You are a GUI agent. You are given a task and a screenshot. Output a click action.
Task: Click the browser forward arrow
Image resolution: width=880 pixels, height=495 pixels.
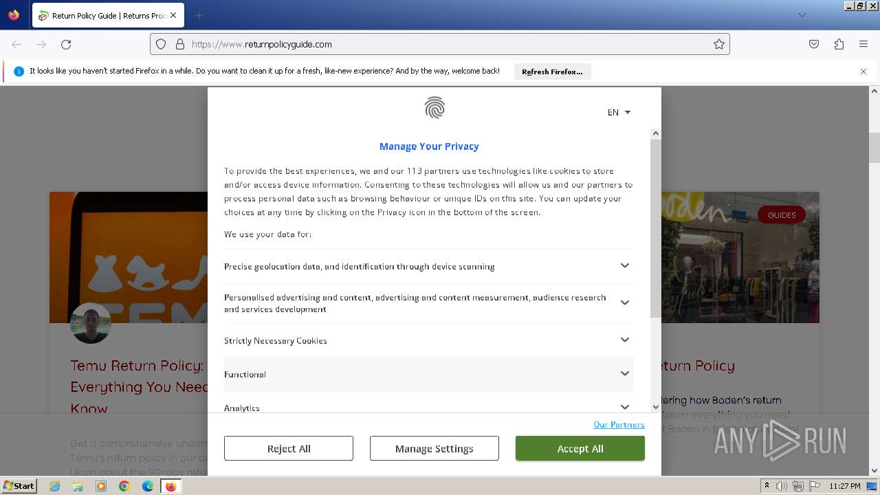(41, 44)
